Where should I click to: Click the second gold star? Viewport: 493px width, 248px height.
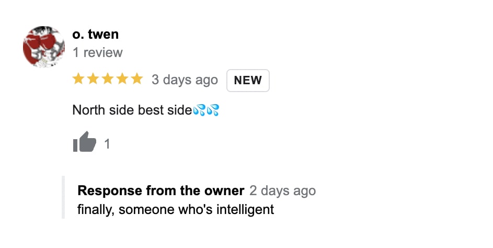(93, 79)
